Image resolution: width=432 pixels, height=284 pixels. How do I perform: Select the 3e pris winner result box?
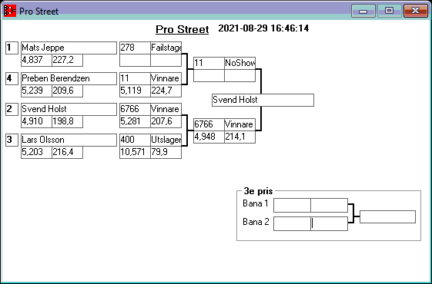click(x=387, y=216)
